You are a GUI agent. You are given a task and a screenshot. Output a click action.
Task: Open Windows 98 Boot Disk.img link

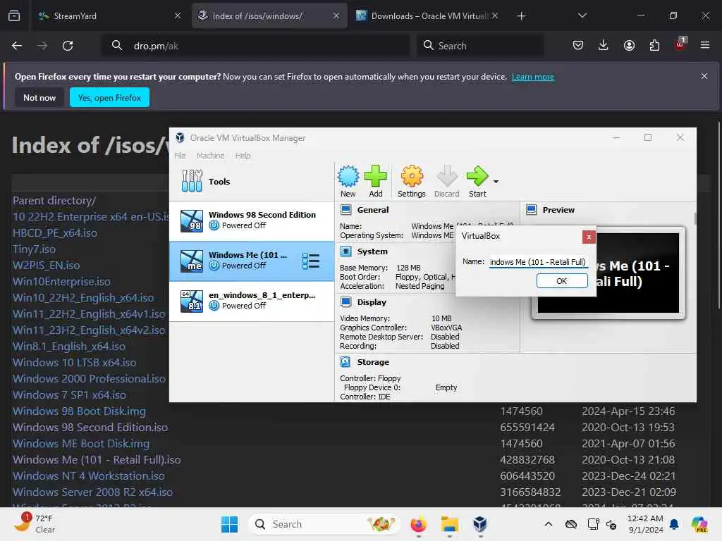pos(79,411)
